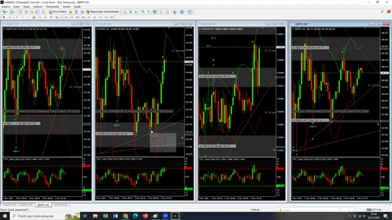The image size is (392, 220).
Task: Switch to GBPJPY,M5 chart tab
Action: pos(43,205)
